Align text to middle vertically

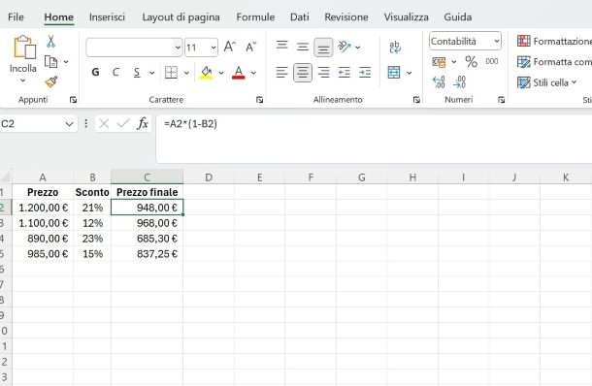point(303,47)
